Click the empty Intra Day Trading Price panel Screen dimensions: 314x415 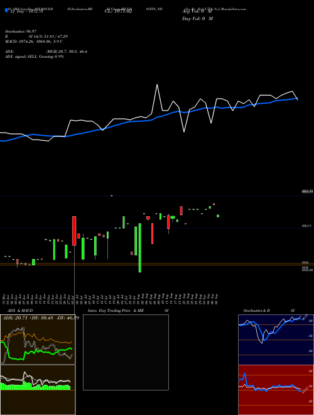click(126, 352)
